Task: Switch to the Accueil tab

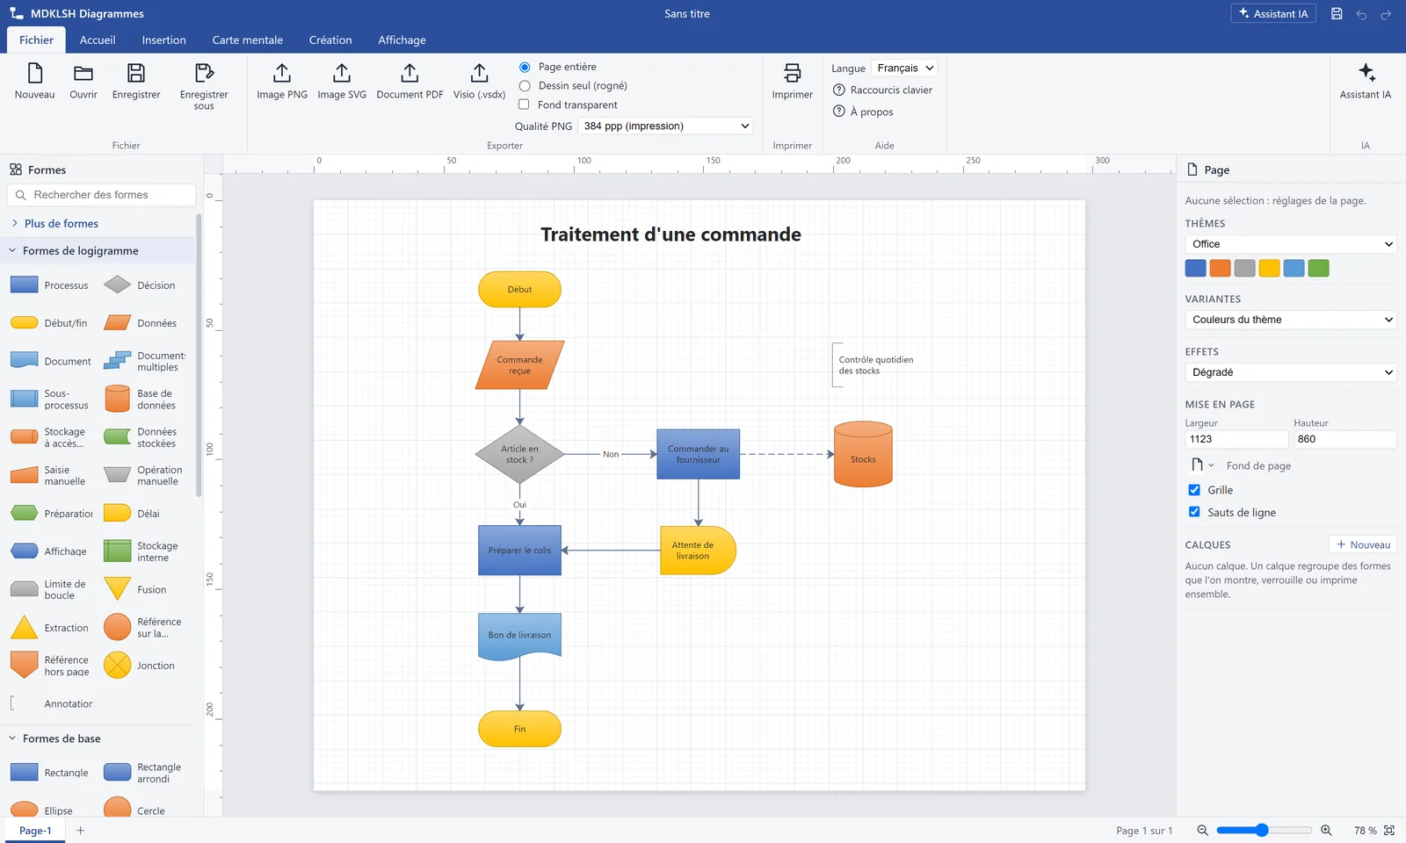Action: 98,40
